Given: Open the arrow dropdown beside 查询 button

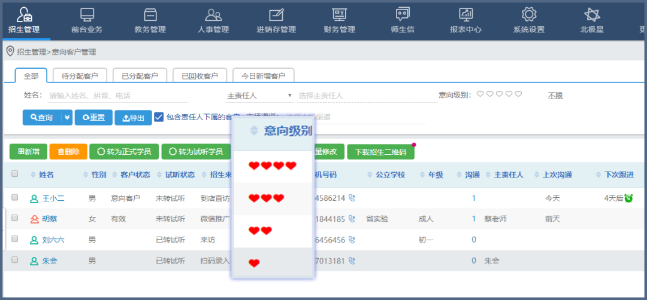Looking at the screenshot, I should pos(67,118).
